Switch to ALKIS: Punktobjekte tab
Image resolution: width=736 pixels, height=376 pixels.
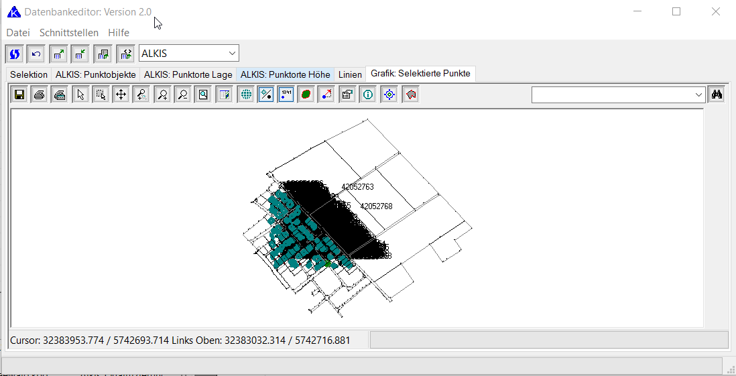(x=96, y=74)
